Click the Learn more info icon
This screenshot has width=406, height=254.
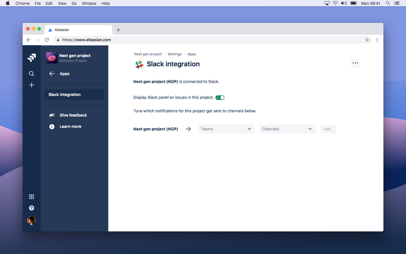tap(52, 126)
